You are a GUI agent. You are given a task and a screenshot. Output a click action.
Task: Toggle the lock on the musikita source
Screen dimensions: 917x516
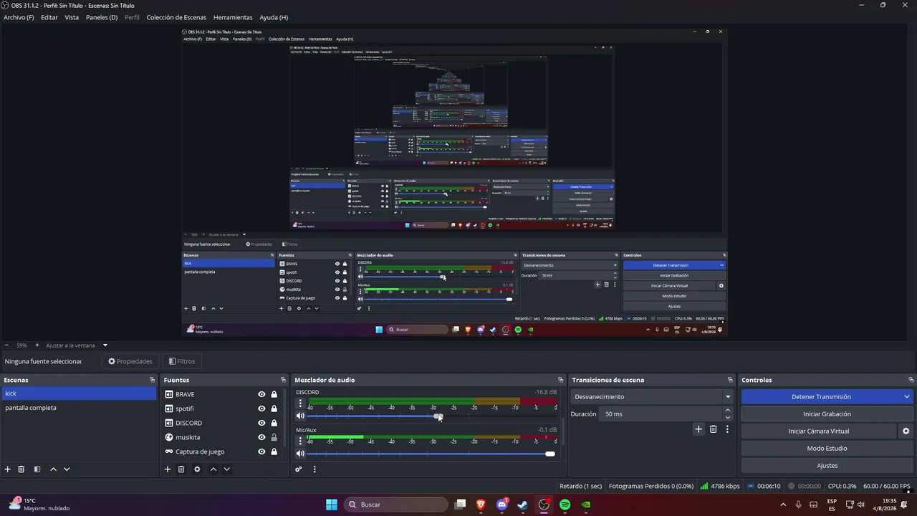(274, 437)
